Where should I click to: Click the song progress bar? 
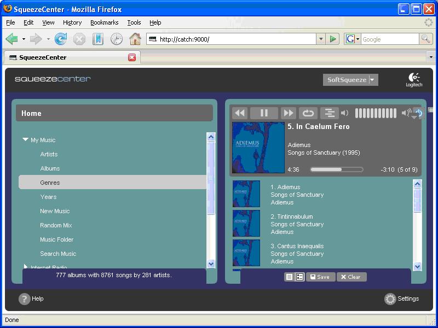click(336, 169)
